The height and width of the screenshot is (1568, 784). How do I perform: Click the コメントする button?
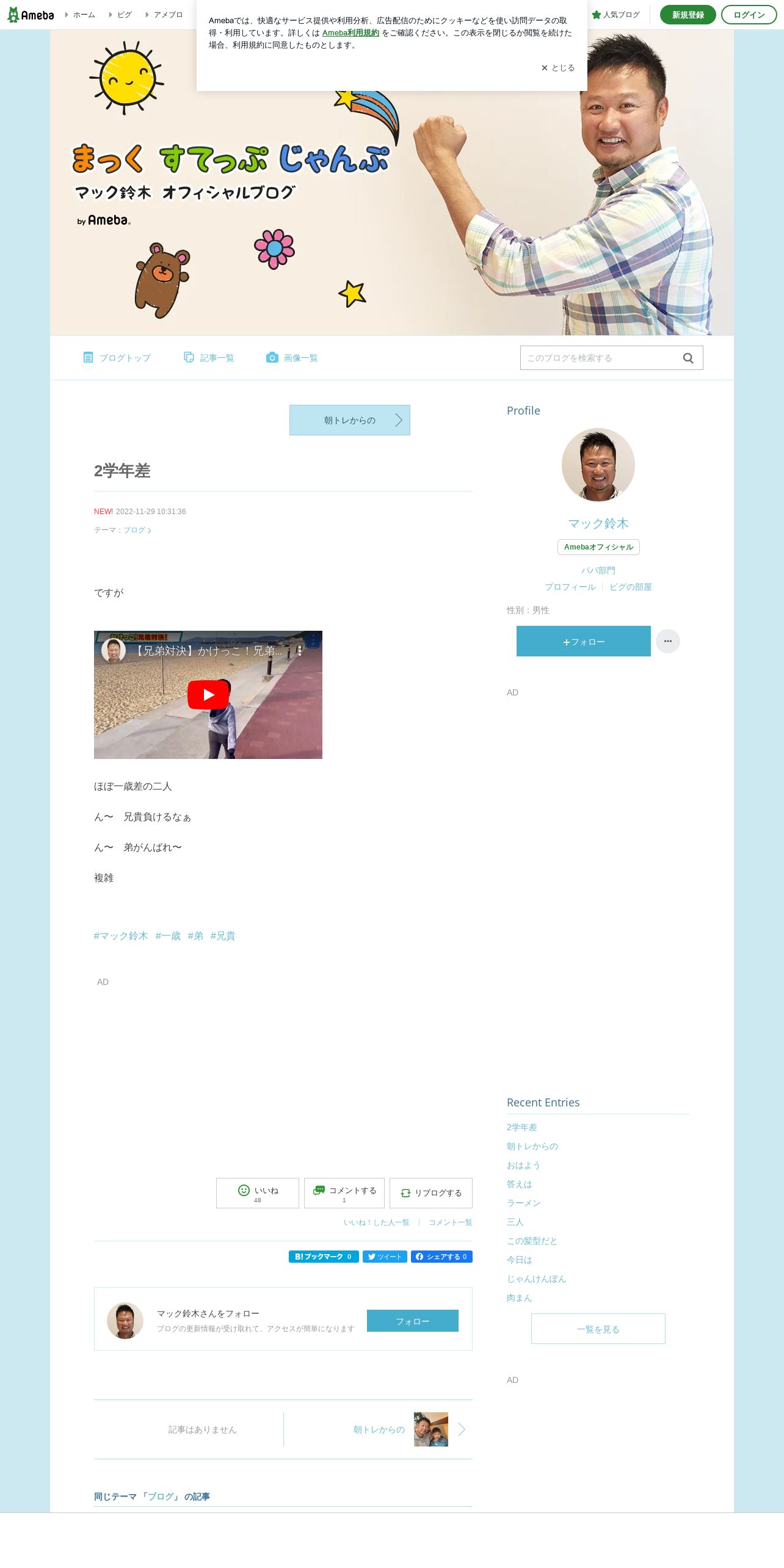coord(344,1193)
